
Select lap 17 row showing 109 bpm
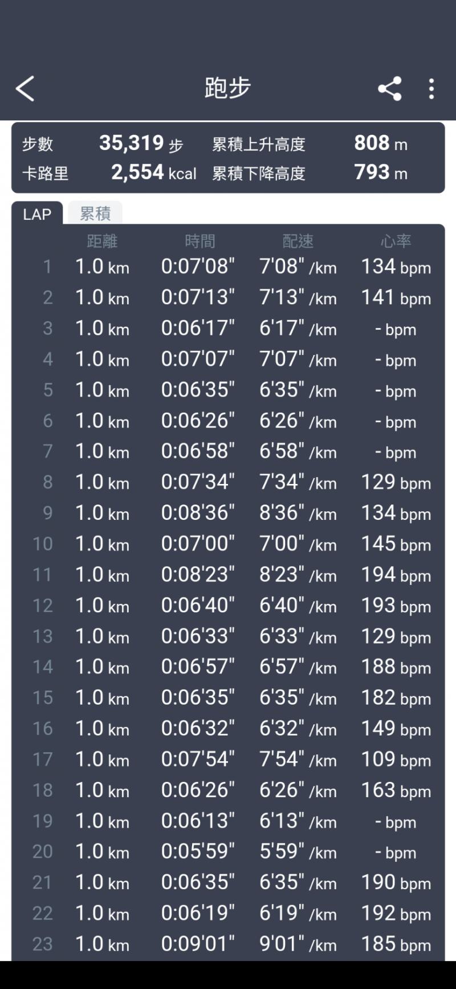(228, 760)
